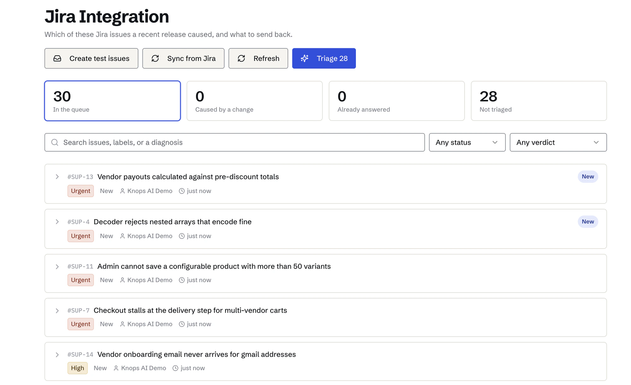
Task: Click the clock icon in the SUP-7 row
Action: tap(182, 324)
